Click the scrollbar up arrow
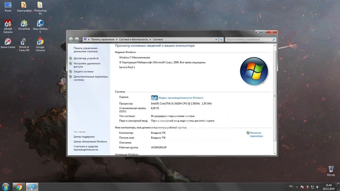 point(275,46)
